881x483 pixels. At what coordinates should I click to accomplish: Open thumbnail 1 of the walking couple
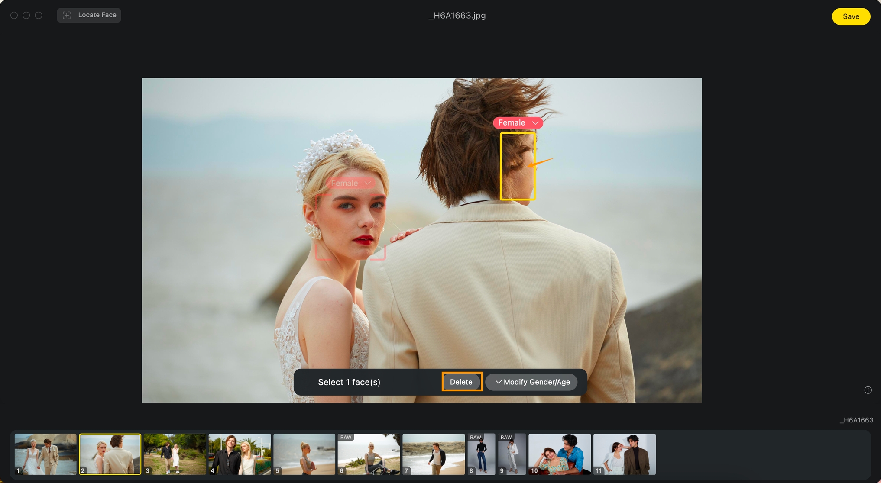pyautogui.click(x=45, y=454)
